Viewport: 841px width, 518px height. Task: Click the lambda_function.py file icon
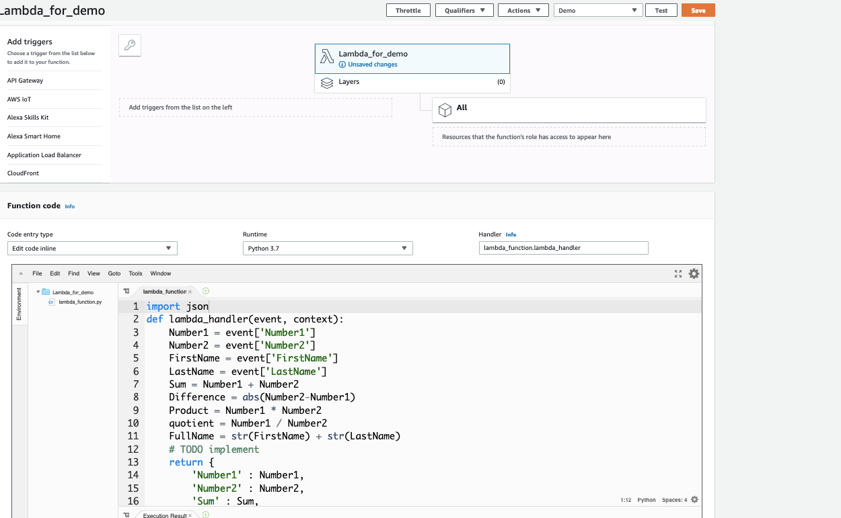[x=52, y=302]
